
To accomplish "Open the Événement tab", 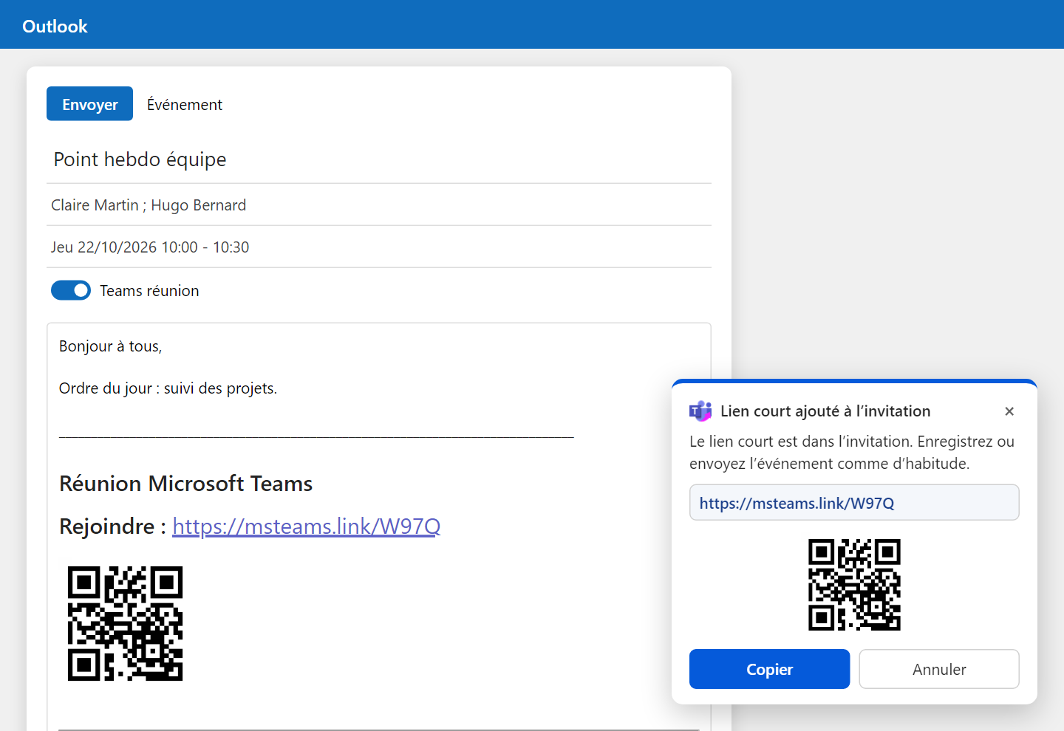I will (x=185, y=105).
